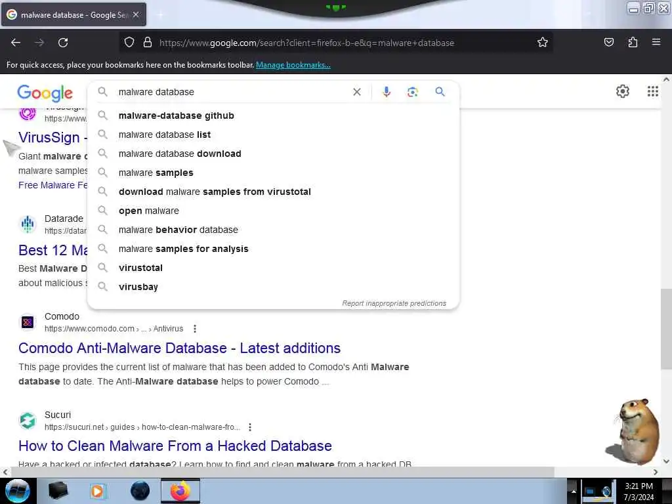
Task: Click the VirusSign site favicon
Action: coord(28,114)
